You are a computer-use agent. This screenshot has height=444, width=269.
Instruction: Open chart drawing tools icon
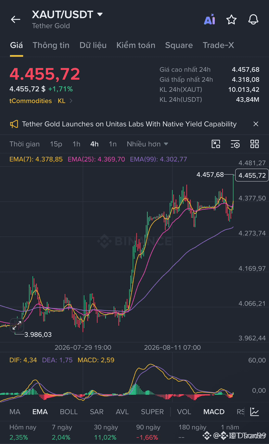216,144
